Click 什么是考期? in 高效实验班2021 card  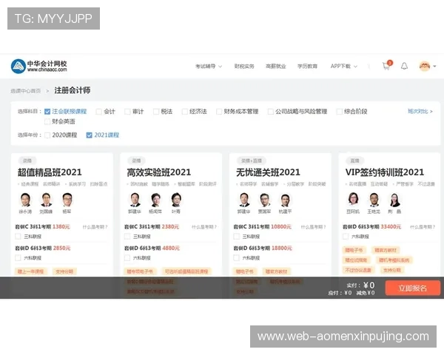tap(204, 227)
